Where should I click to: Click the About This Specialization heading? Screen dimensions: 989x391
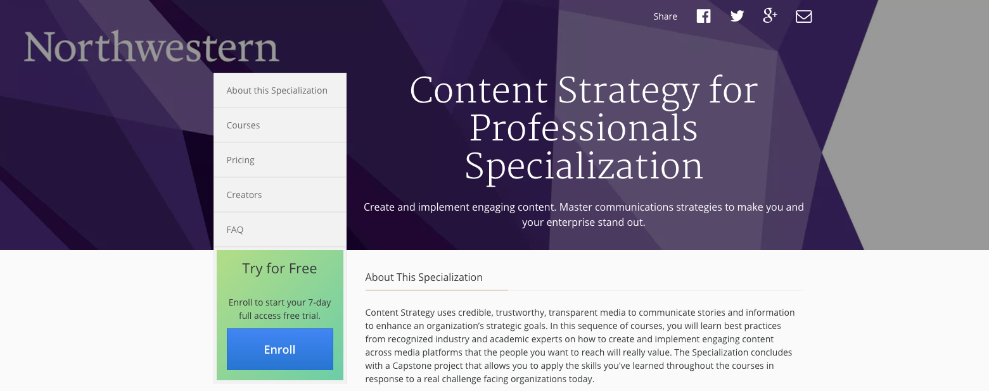(x=424, y=277)
